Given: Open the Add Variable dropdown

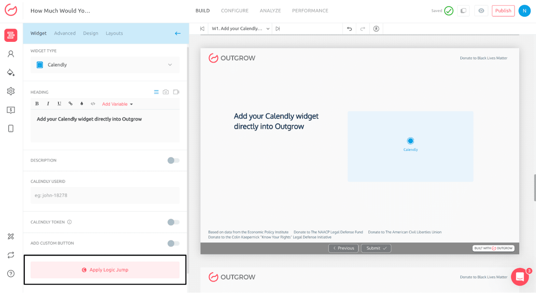Looking at the screenshot, I should point(117,104).
